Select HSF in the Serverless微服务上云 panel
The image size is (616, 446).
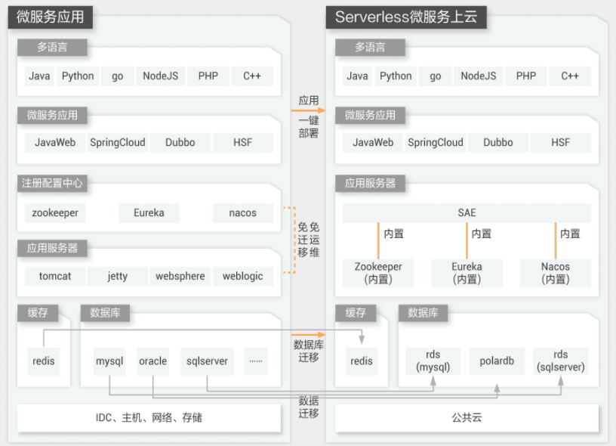click(561, 142)
